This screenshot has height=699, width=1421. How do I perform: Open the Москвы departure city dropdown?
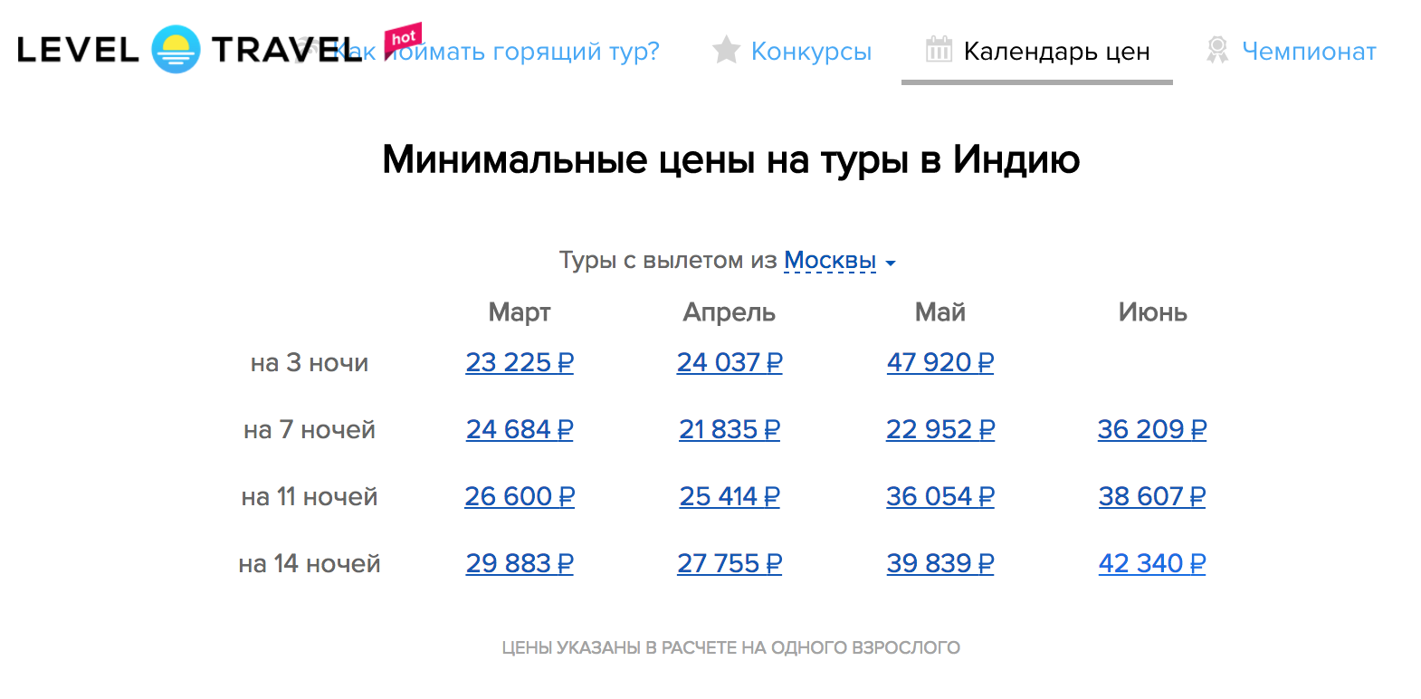pos(830,261)
